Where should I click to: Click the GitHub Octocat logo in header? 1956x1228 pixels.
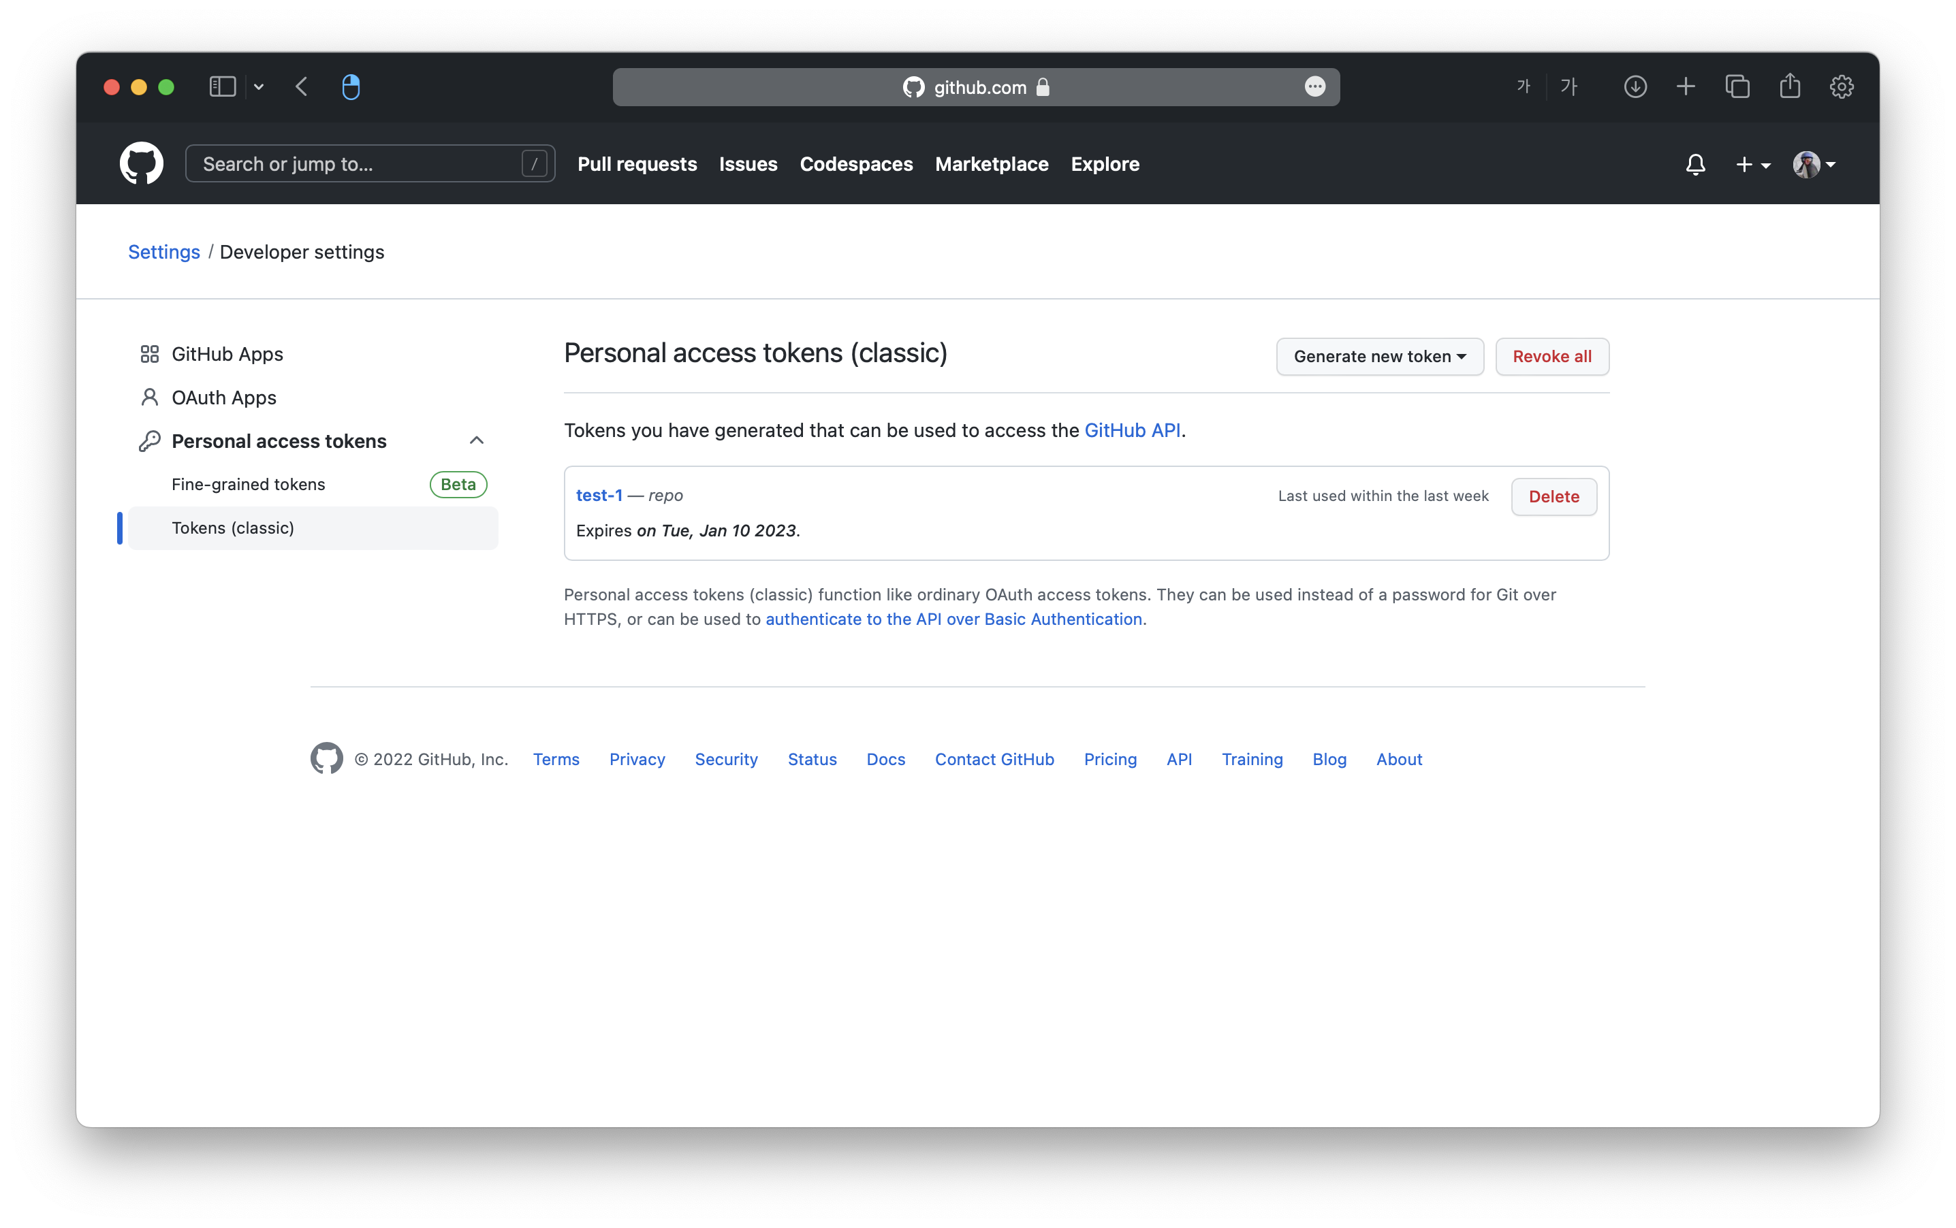pos(142,164)
